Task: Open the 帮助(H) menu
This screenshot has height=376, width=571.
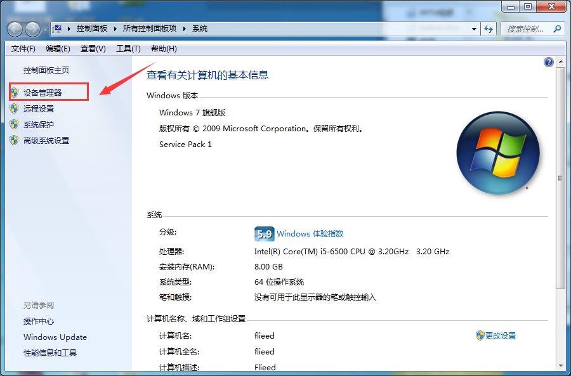Action: pos(164,48)
